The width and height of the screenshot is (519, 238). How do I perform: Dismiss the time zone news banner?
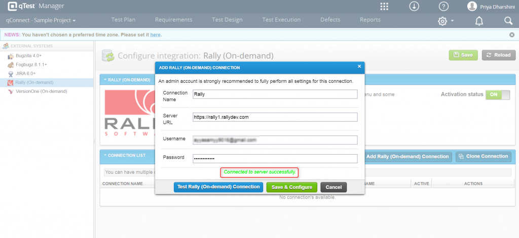point(511,35)
